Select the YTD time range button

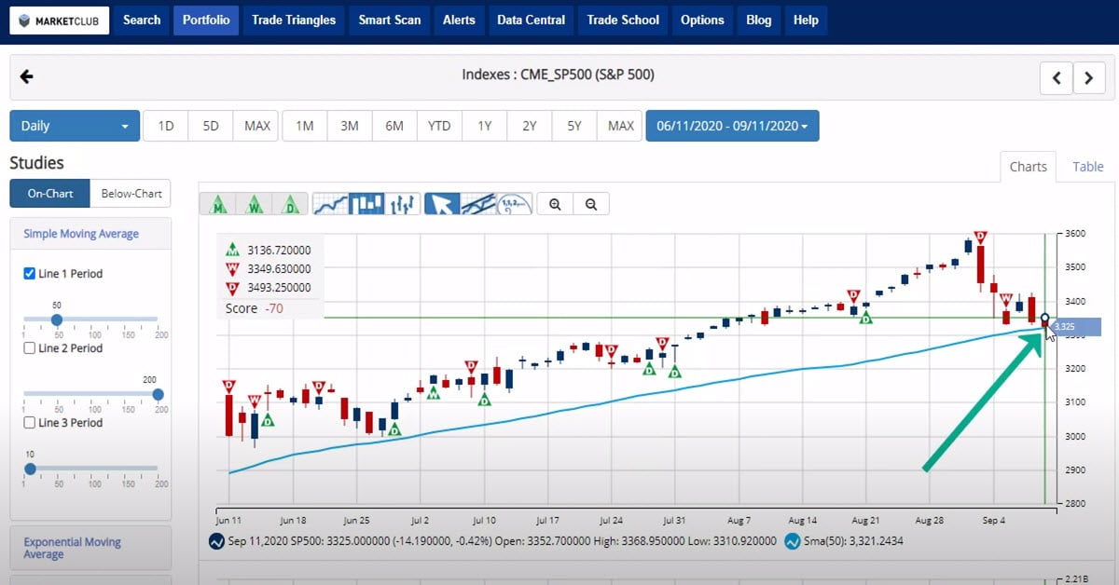(x=439, y=126)
